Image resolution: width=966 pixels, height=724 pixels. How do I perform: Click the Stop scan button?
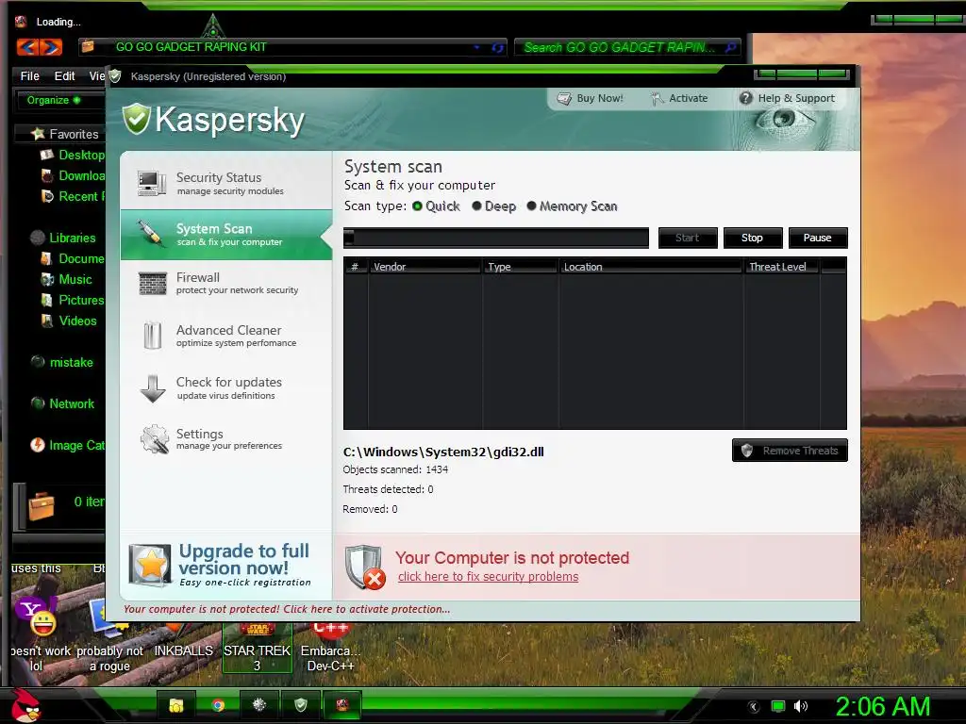[x=752, y=238]
